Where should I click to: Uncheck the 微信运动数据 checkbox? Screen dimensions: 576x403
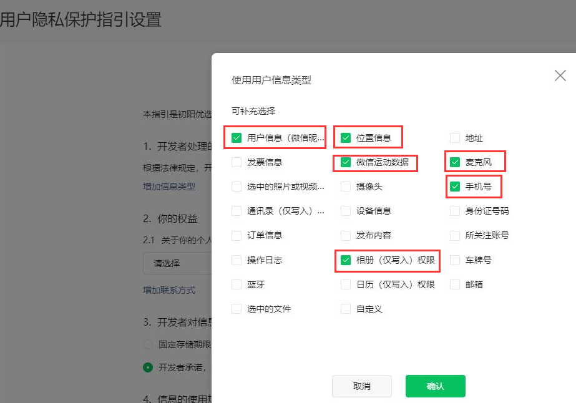click(346, 162)
